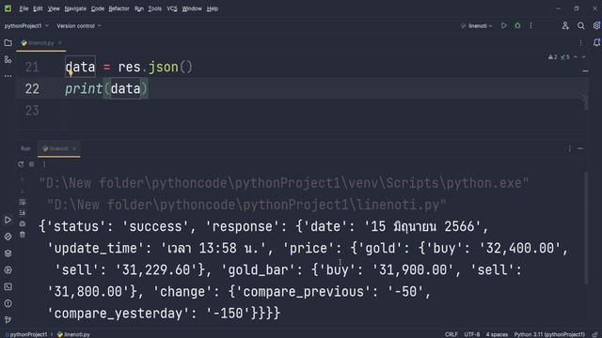This screenshot has height=338, width=602.
Task: Expand pythonProject1 project dropdown
Action: pos(26,25)
